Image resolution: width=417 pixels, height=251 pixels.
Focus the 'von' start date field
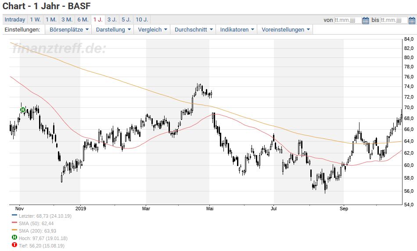348,20
